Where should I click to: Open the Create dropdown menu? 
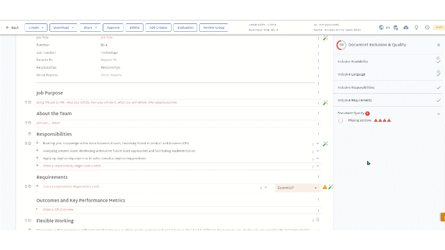[x=36, y=28]
